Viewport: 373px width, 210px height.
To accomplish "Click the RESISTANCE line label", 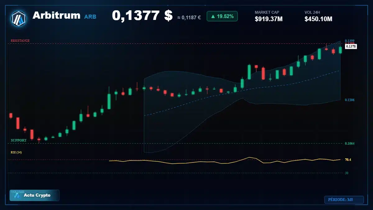I will coord(20,40).
